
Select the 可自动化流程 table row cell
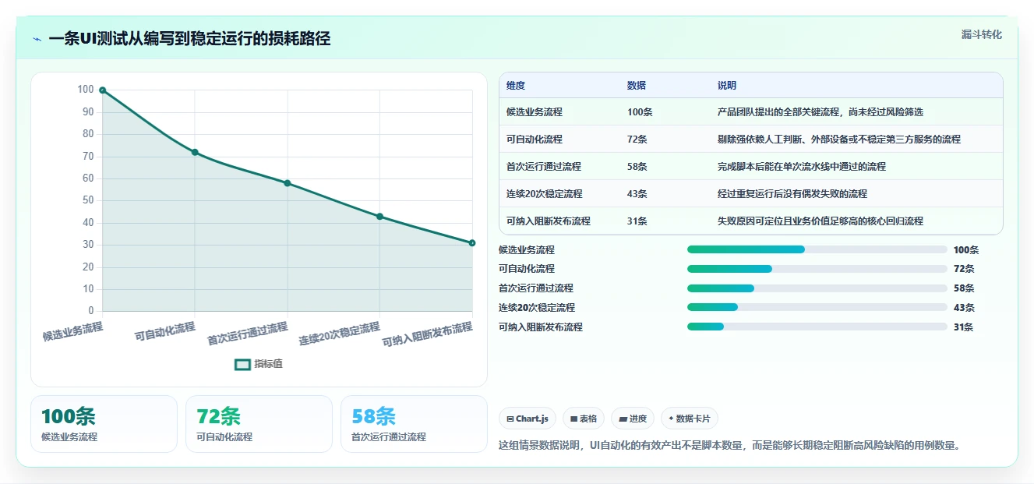(535, 140)
